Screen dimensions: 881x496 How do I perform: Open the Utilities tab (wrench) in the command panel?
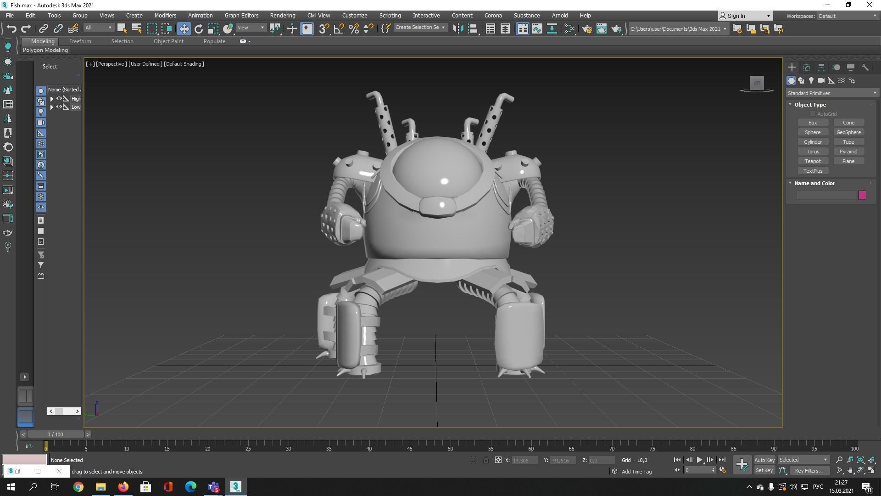coord(865,68)
